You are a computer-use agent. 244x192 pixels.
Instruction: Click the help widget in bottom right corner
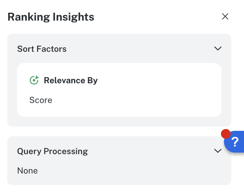point(235,142)
